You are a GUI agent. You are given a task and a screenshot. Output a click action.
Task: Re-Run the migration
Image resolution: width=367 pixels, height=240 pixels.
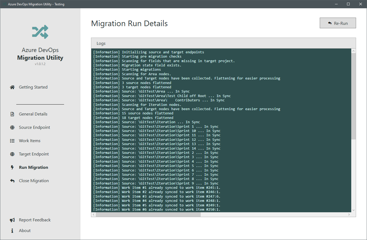pyautogui.click(x=338, y=23)
